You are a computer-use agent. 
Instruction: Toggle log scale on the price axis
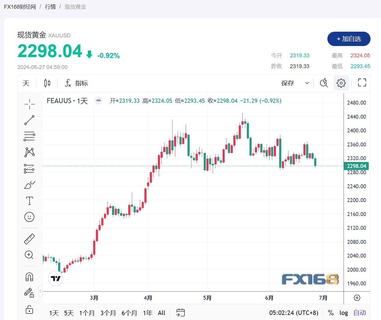point(344,313)
